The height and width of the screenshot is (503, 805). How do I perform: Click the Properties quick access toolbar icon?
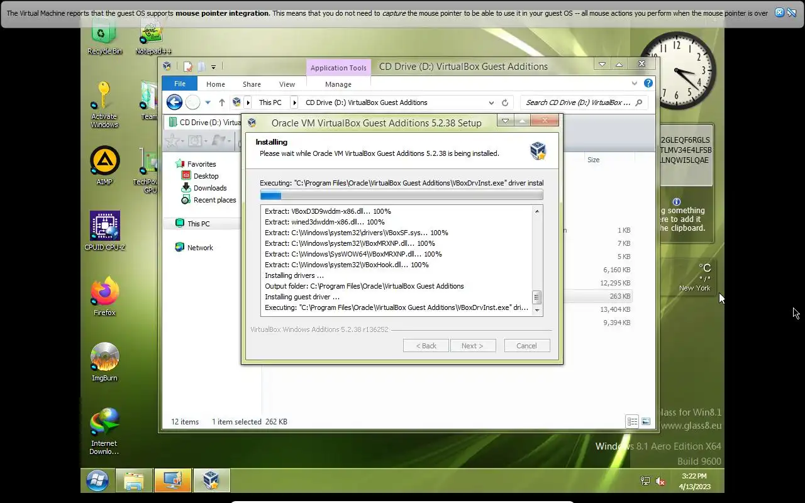click(187, 66)
